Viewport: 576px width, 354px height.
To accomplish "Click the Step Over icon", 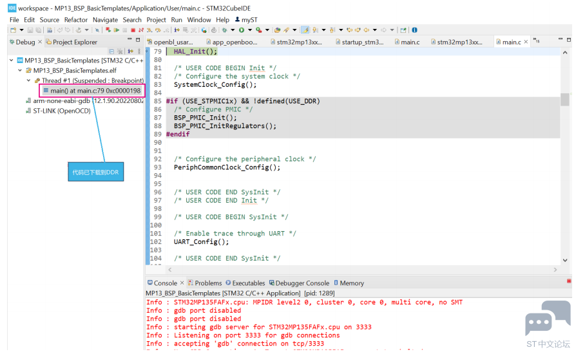I will (158, 30).
